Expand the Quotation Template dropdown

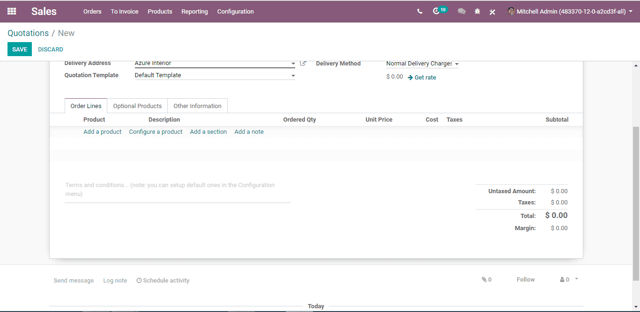pyautogui.click(x=215, y=75)
